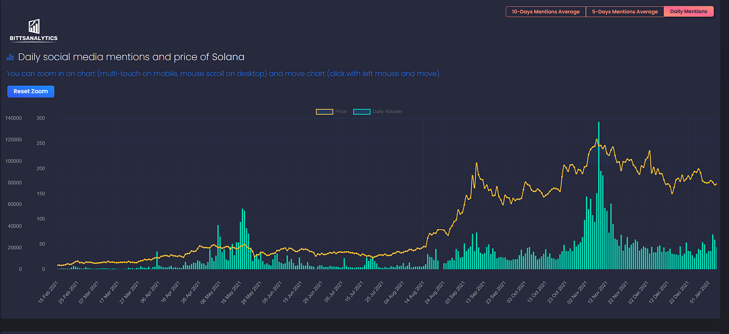This screenshot has width=729, height=334.
Task: Click the Daily Volume legend label
Action: (x=387, y=112)
